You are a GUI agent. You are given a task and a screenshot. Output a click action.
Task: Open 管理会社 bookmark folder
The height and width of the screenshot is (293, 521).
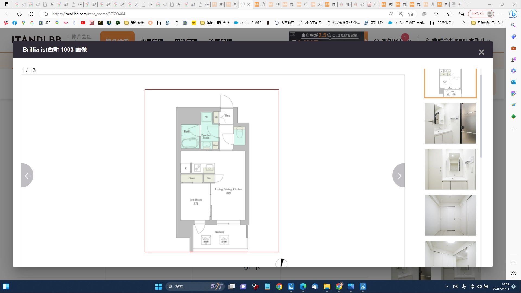(x=134, y=23)
